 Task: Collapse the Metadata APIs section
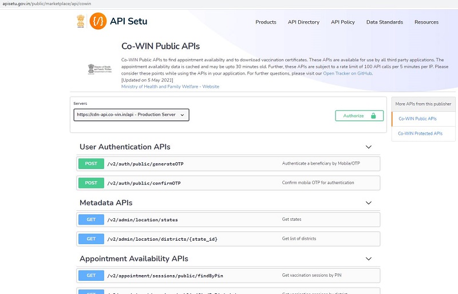tap(369, 203)
